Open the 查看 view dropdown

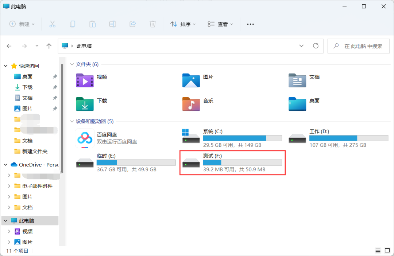click(x=220, y=24)
